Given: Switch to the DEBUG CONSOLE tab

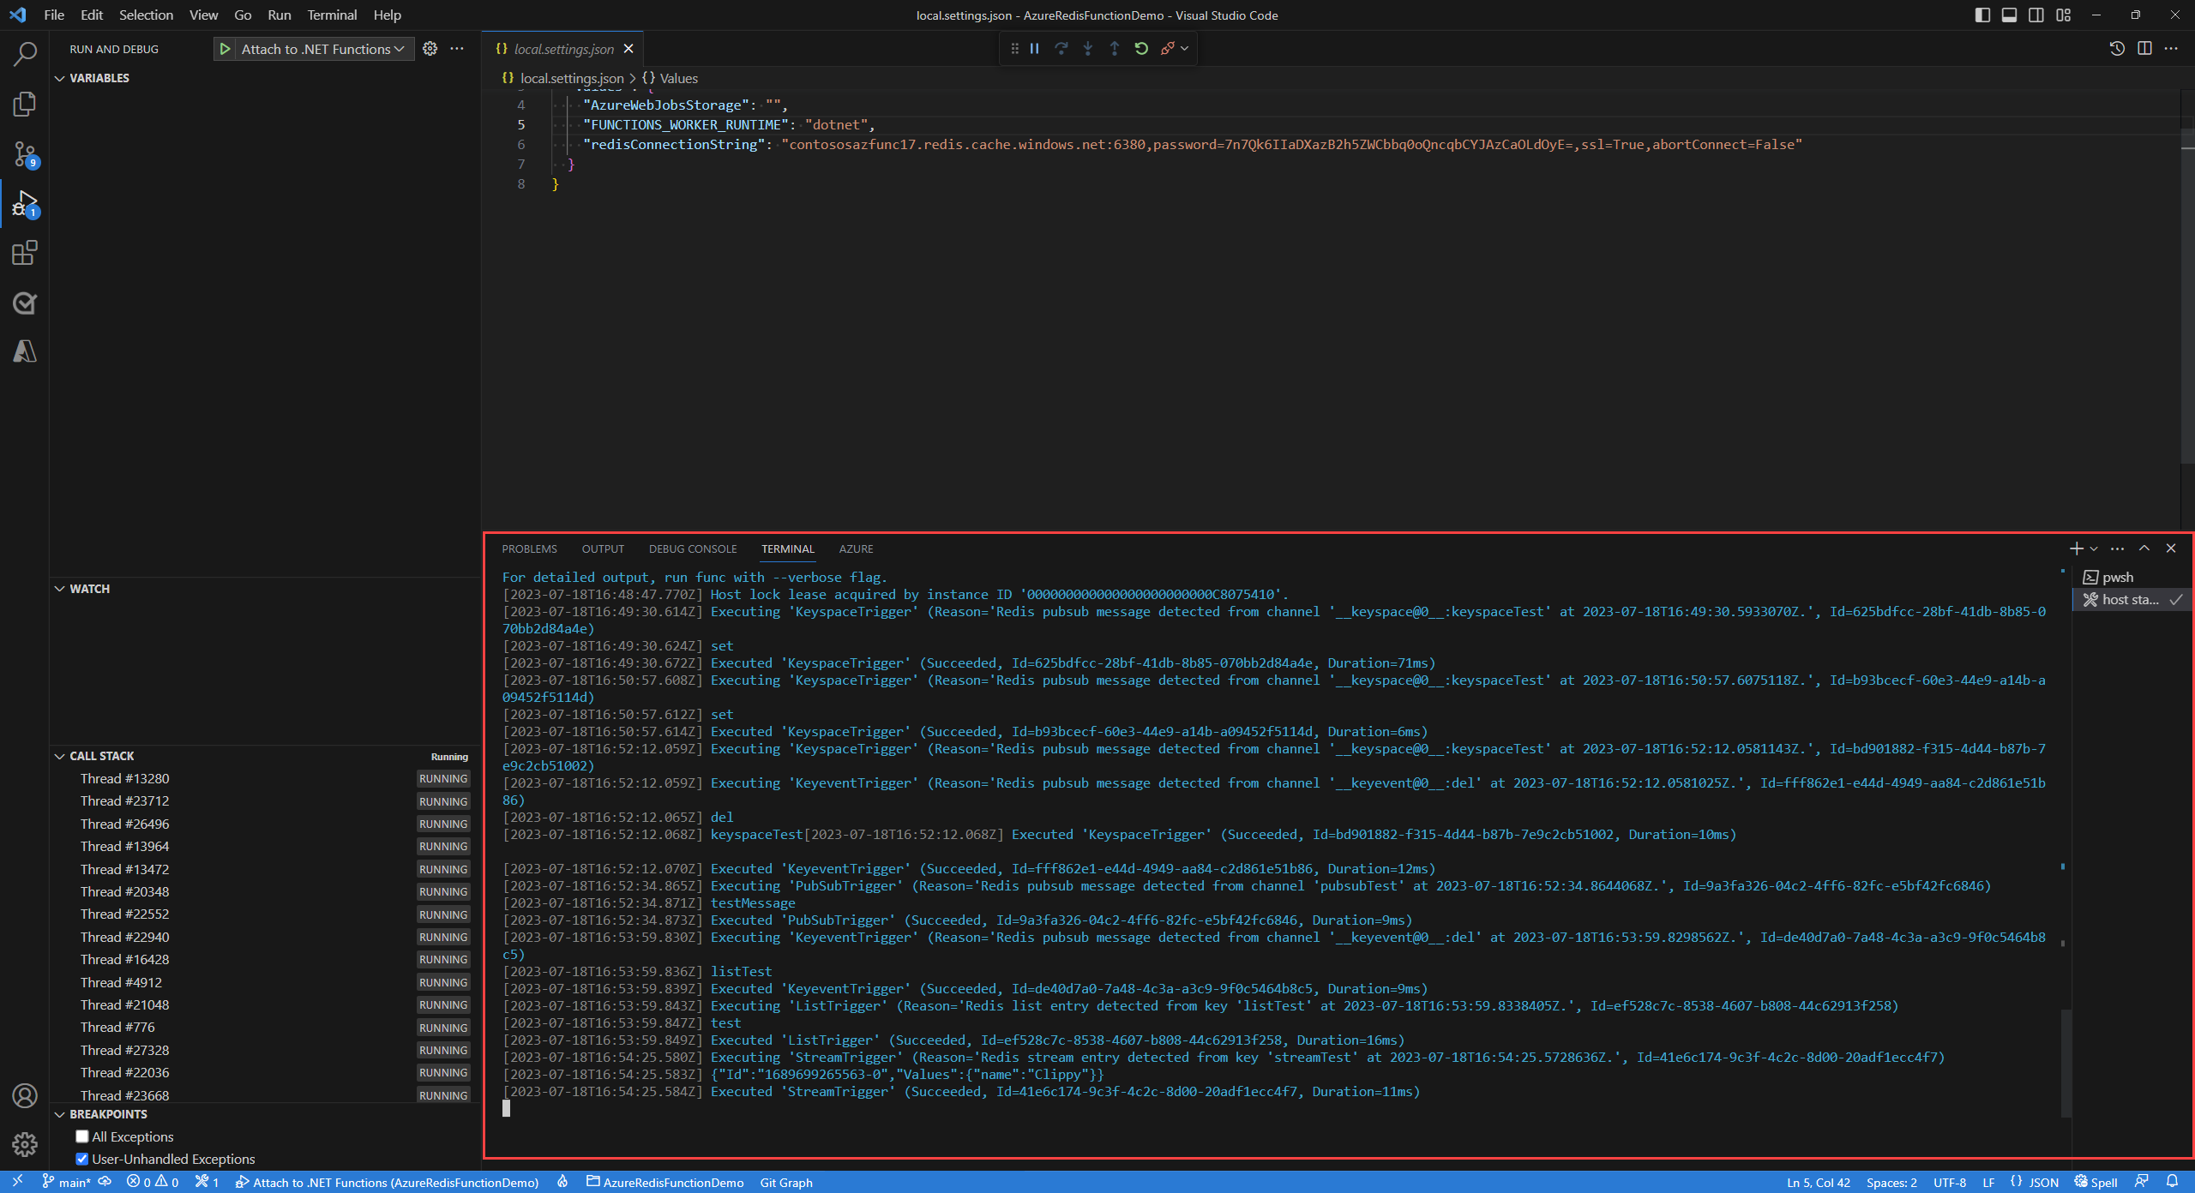Looking at the screenshot, I should [692, 549].
